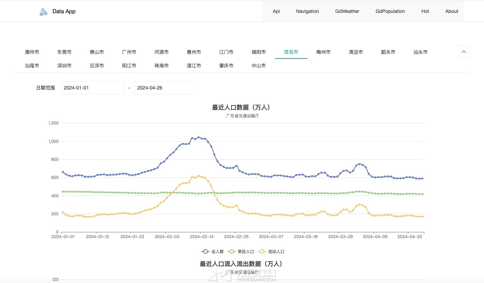The height and width of the screenshot is (283, 484).
Task: Select the 湛江市 tab
Action: click(x=194, y=66)
